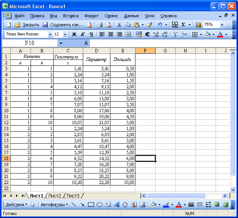
Task: Apply currency format icon
Action: coord(138,34)
